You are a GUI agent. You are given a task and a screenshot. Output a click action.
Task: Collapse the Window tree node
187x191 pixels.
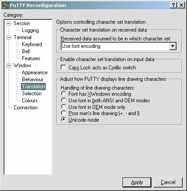(x=9, y=65)
